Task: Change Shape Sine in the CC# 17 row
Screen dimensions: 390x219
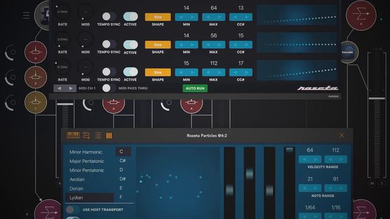Action: [x=158, y=72]
